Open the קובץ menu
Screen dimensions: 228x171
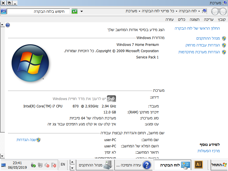click(x=222, y=19)
